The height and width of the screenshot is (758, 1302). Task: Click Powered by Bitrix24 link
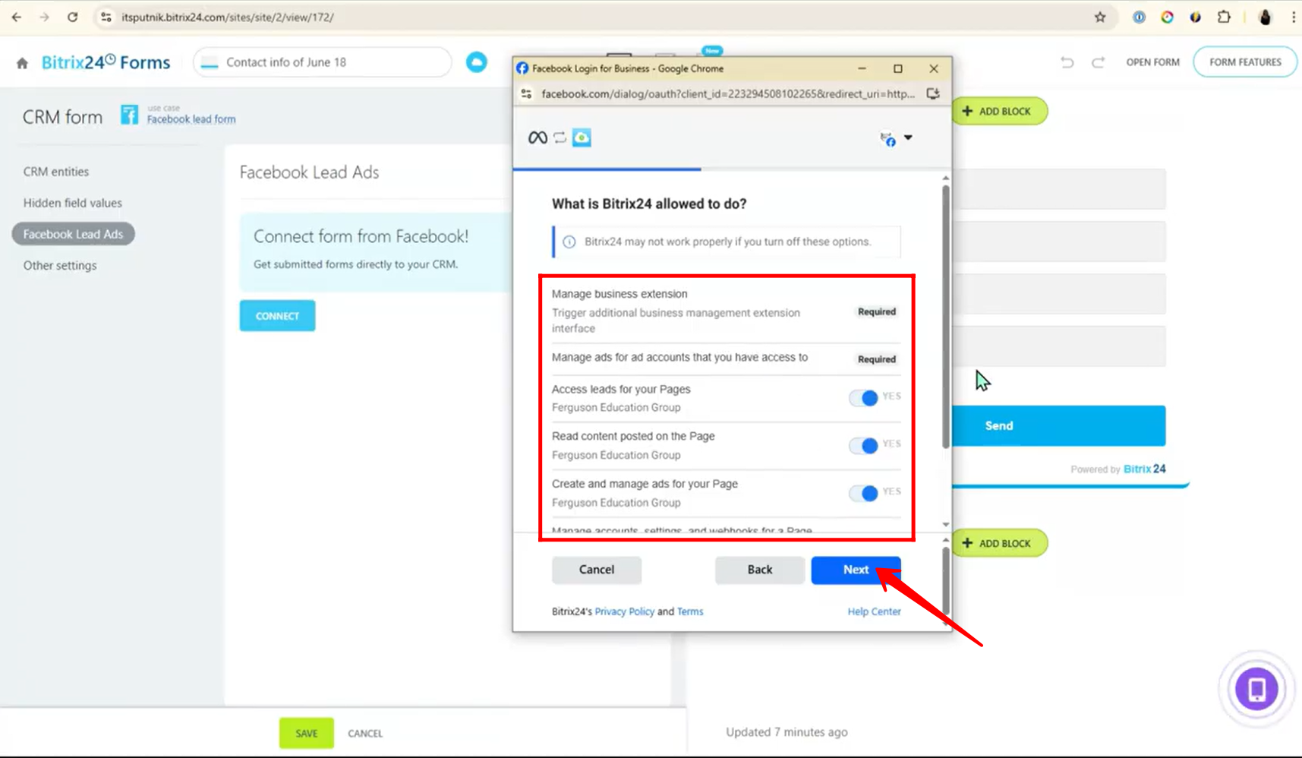coord(1118,469)
